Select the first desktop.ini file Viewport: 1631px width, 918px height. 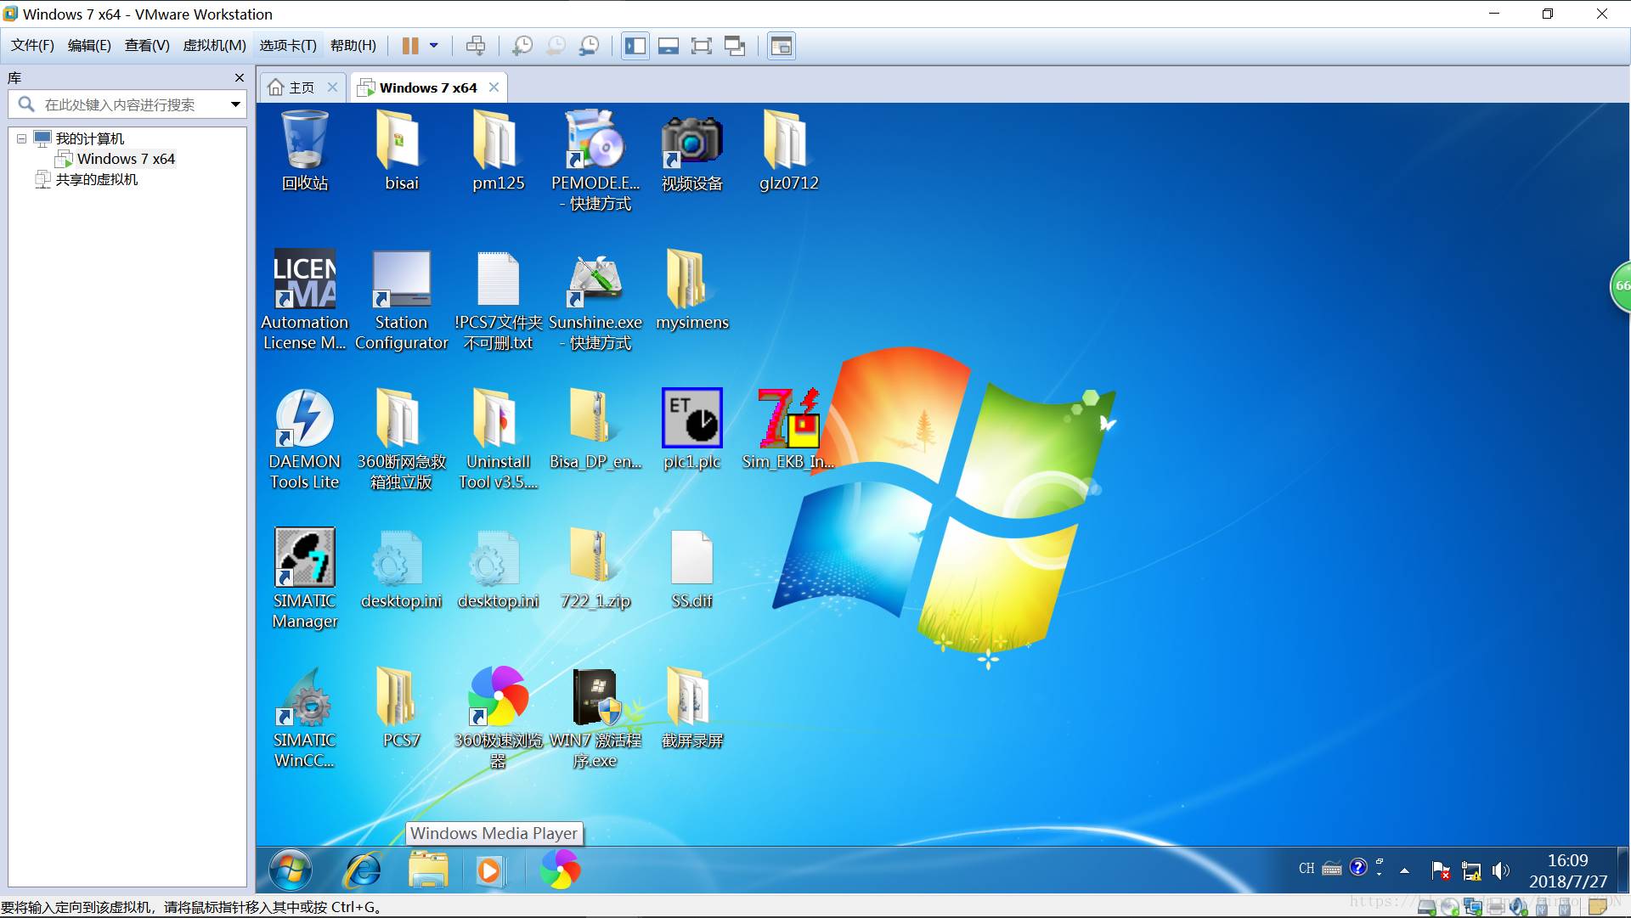(401, 568)
